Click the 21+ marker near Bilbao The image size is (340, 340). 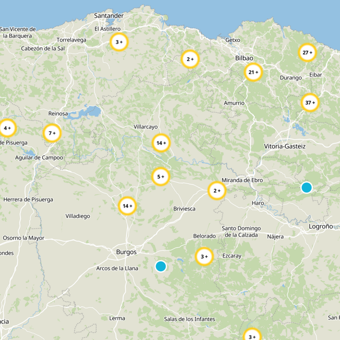pyautogui.click(x=253, y=72)
